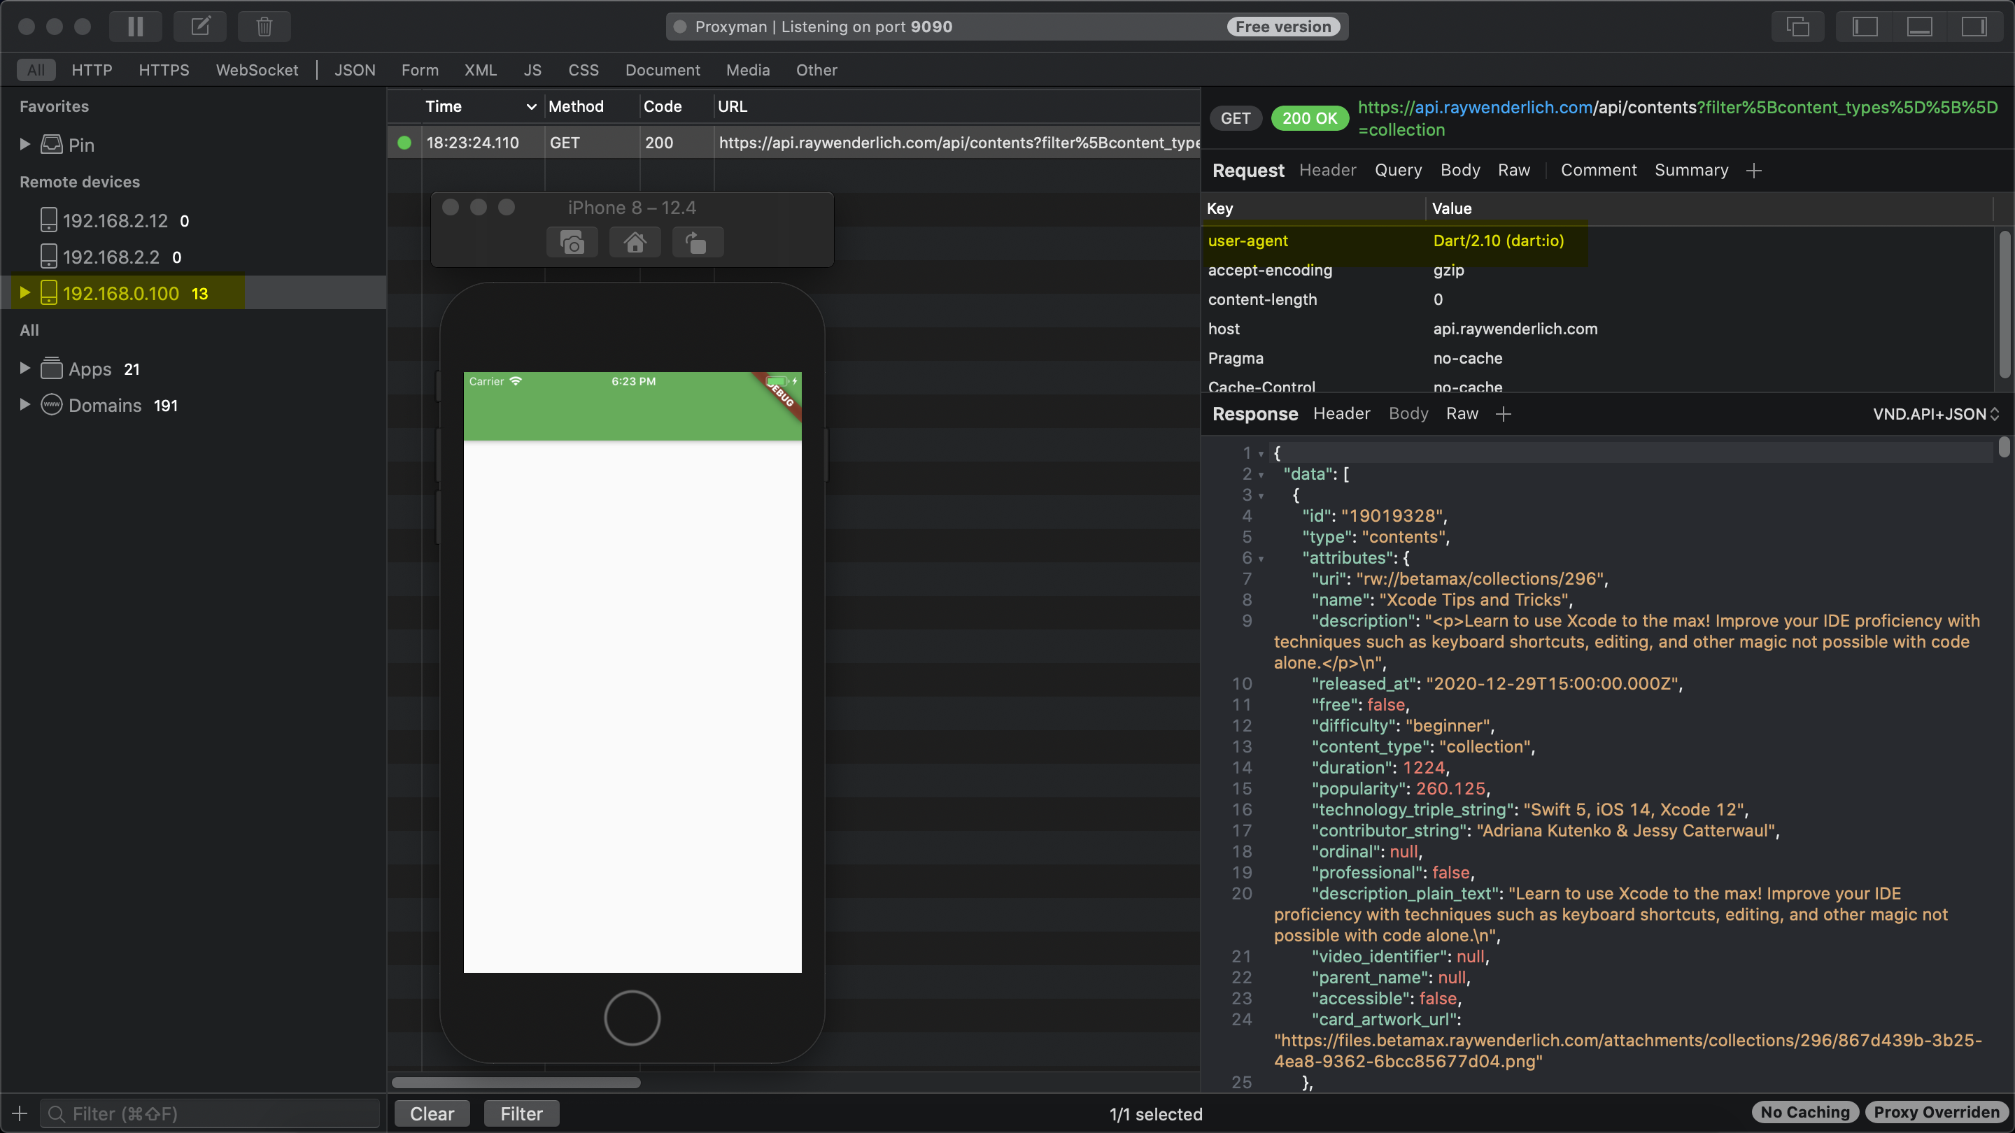Pause traffic capturing

coord(134,26)
